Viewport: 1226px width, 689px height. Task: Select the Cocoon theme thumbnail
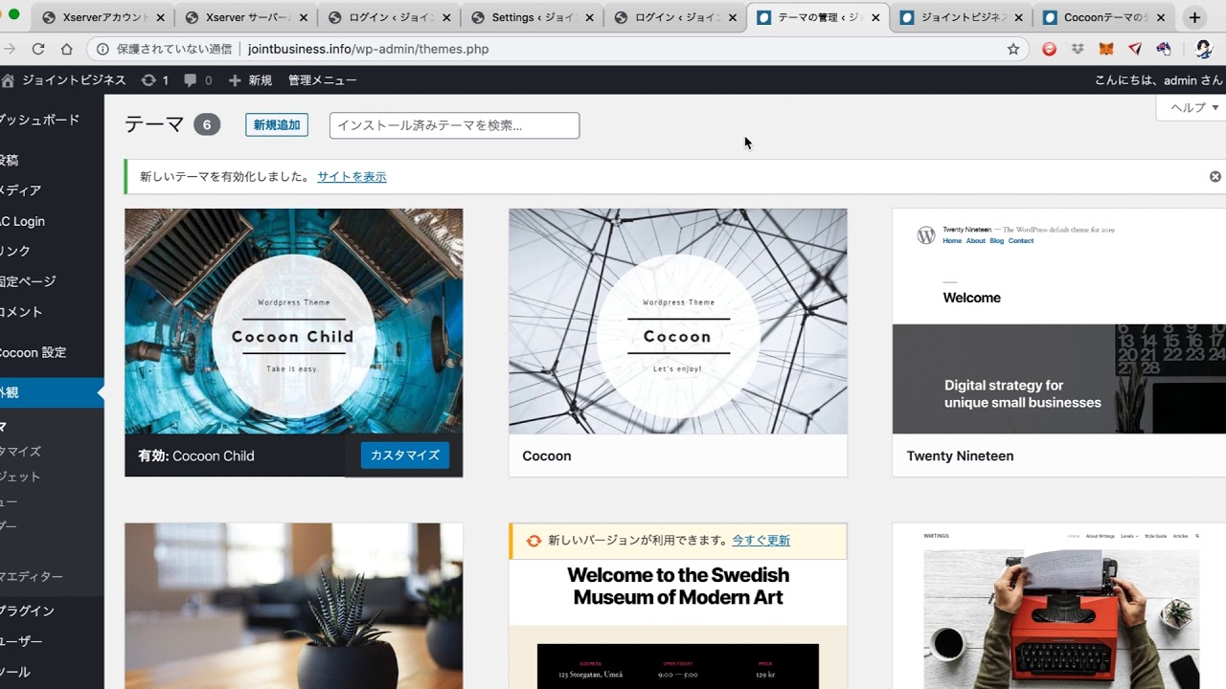coord(678,322)
